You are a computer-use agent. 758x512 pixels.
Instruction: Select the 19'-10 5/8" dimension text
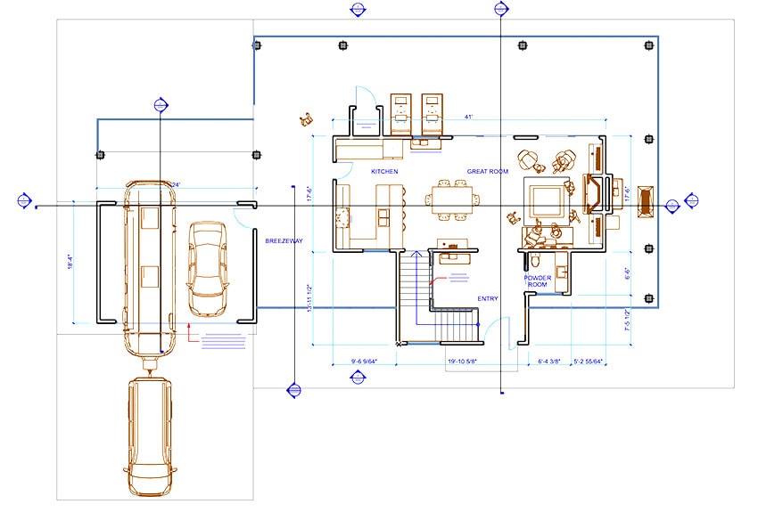click(462, 361)
